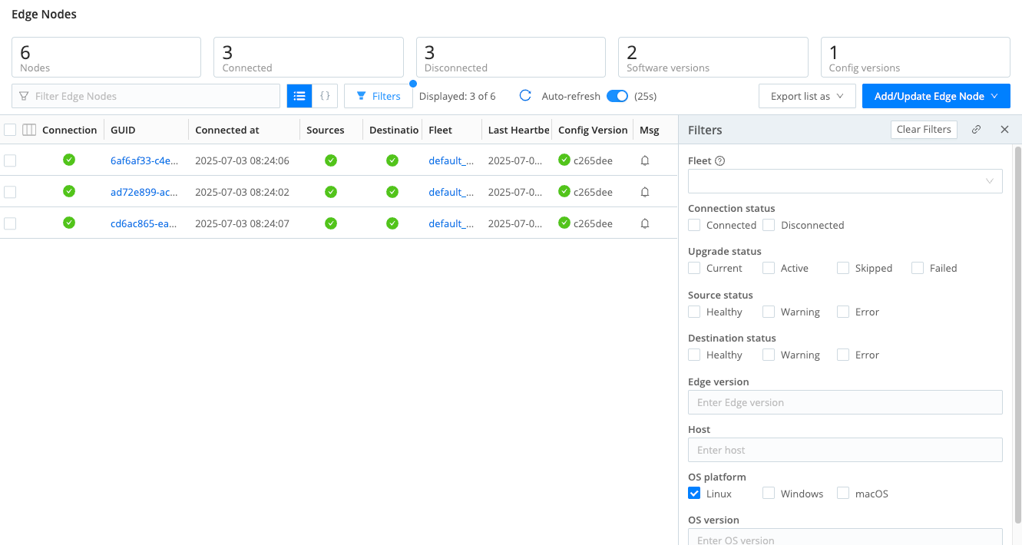Uncheck the Linux OS platform checkbox
Image resolution: width=1022 pixels, height=545 pixels.
click(694, 494)
